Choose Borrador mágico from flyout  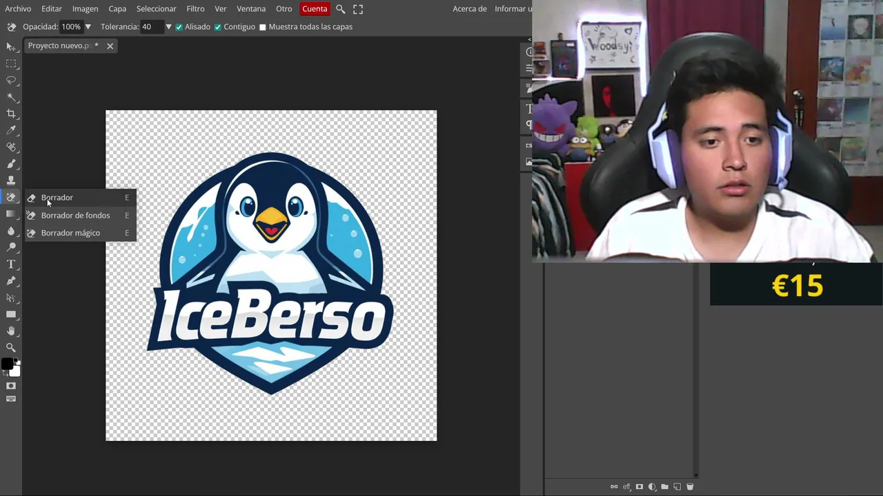(x=80, y=233)
